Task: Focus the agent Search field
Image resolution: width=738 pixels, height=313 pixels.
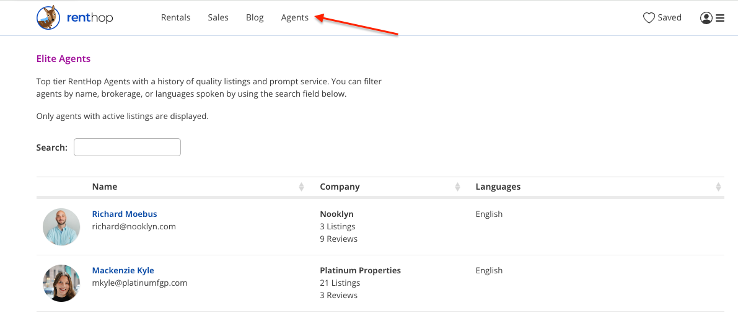Action: click(127, 148)
